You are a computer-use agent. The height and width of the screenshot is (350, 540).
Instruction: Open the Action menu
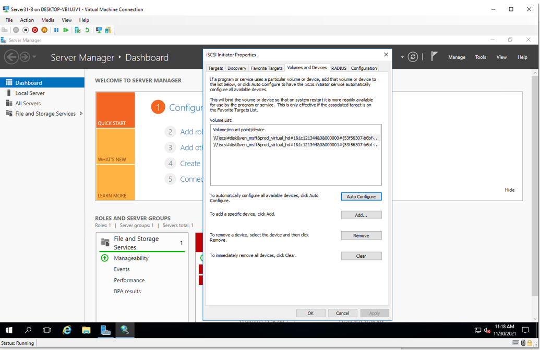tap(27, 20)
